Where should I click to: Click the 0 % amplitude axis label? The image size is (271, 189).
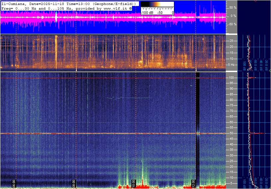coord(233,16)
